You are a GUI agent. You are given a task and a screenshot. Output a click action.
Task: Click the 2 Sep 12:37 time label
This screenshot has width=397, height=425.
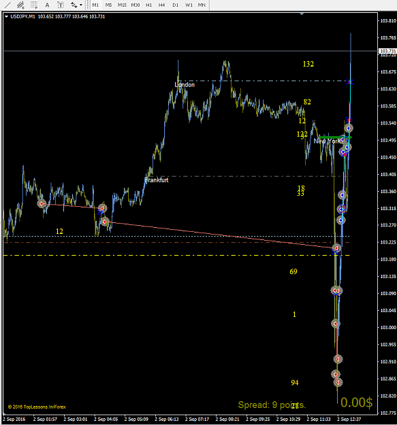point(349,420)
